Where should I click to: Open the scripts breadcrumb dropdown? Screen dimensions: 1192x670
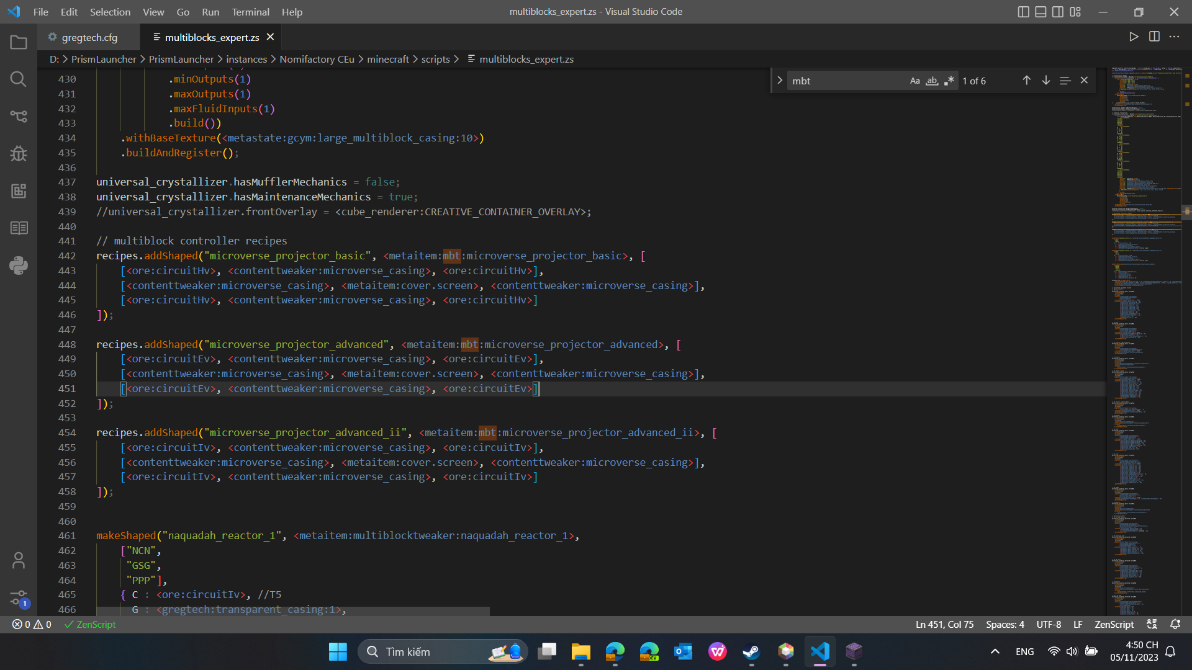click(436, 59)
